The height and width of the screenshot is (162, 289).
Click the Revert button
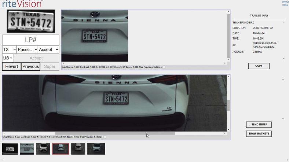[12, 66]
